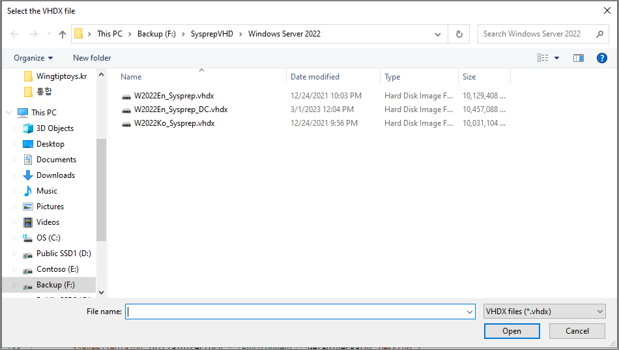Expand the chevron after SysprepVHD breadcrumb
Viewport: 619px width, 350px height.
[x=240, y=34]
